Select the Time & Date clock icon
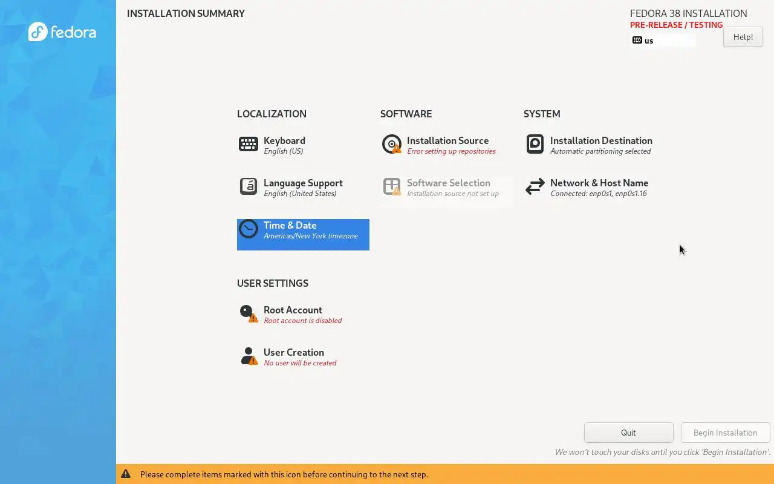This screenshot has width=774, height=484. tap(249, 229)
